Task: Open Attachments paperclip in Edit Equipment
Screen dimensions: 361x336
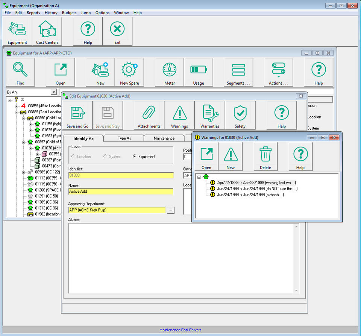Action: tap(149, 116)
